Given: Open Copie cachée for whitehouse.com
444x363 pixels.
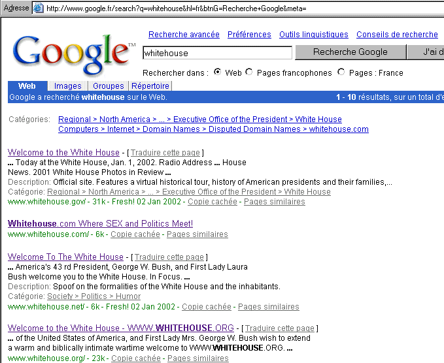Looking at the screenshot, I should tap(135, 234).
